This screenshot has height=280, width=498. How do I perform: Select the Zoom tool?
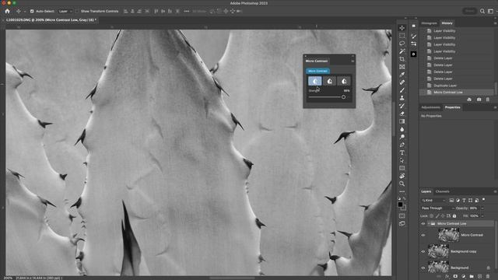click(402, 184)
